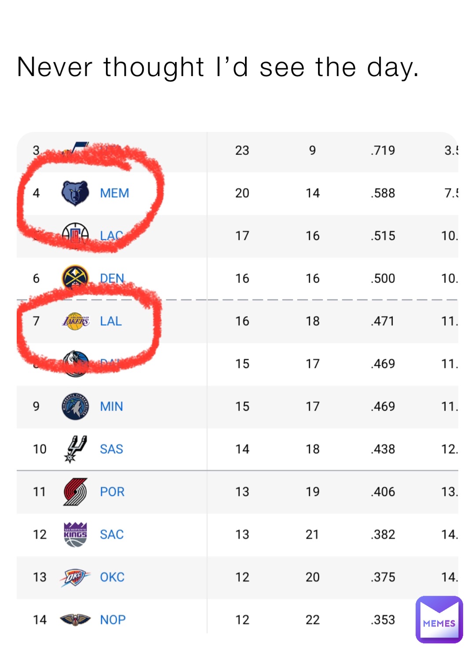Click the Sacramento Kings logo
Viewport: 475px width, 660px height.
tap(75, 534)
